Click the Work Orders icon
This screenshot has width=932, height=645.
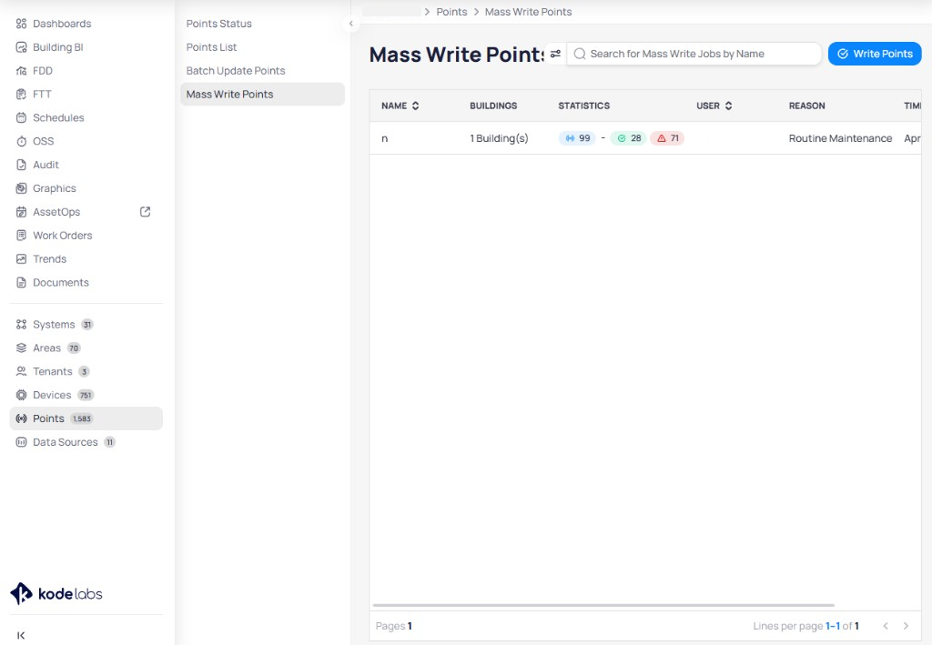point(22,236)
